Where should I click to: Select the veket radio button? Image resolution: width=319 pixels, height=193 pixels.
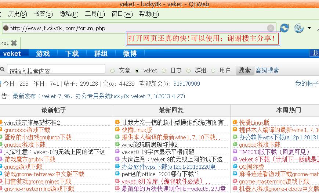137,71
